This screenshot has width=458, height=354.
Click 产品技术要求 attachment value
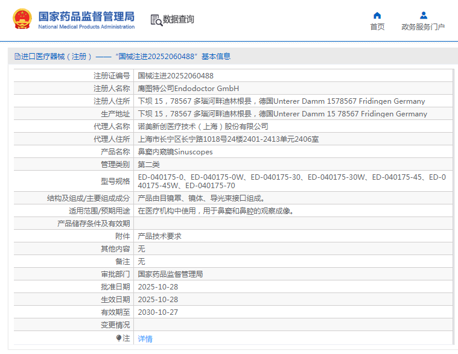159,236
